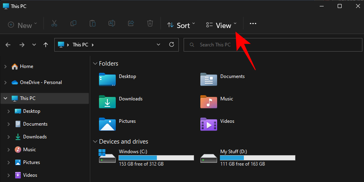Screen dimensions: 364x182
Task: Click the This PC icon in title bar
Action: pos(6,6)
